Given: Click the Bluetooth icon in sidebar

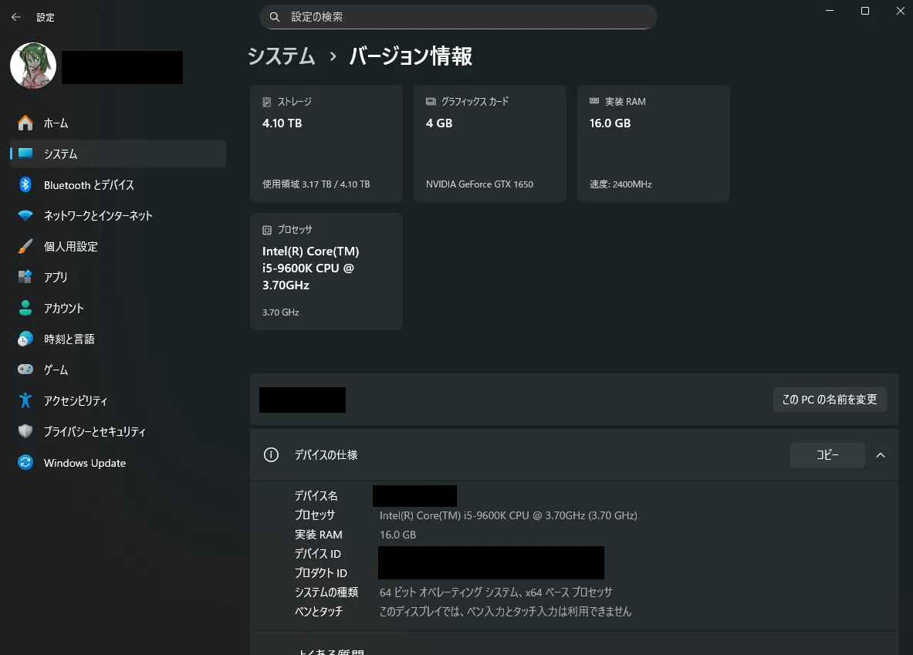Looking at the screenshot, I should 25,184.
